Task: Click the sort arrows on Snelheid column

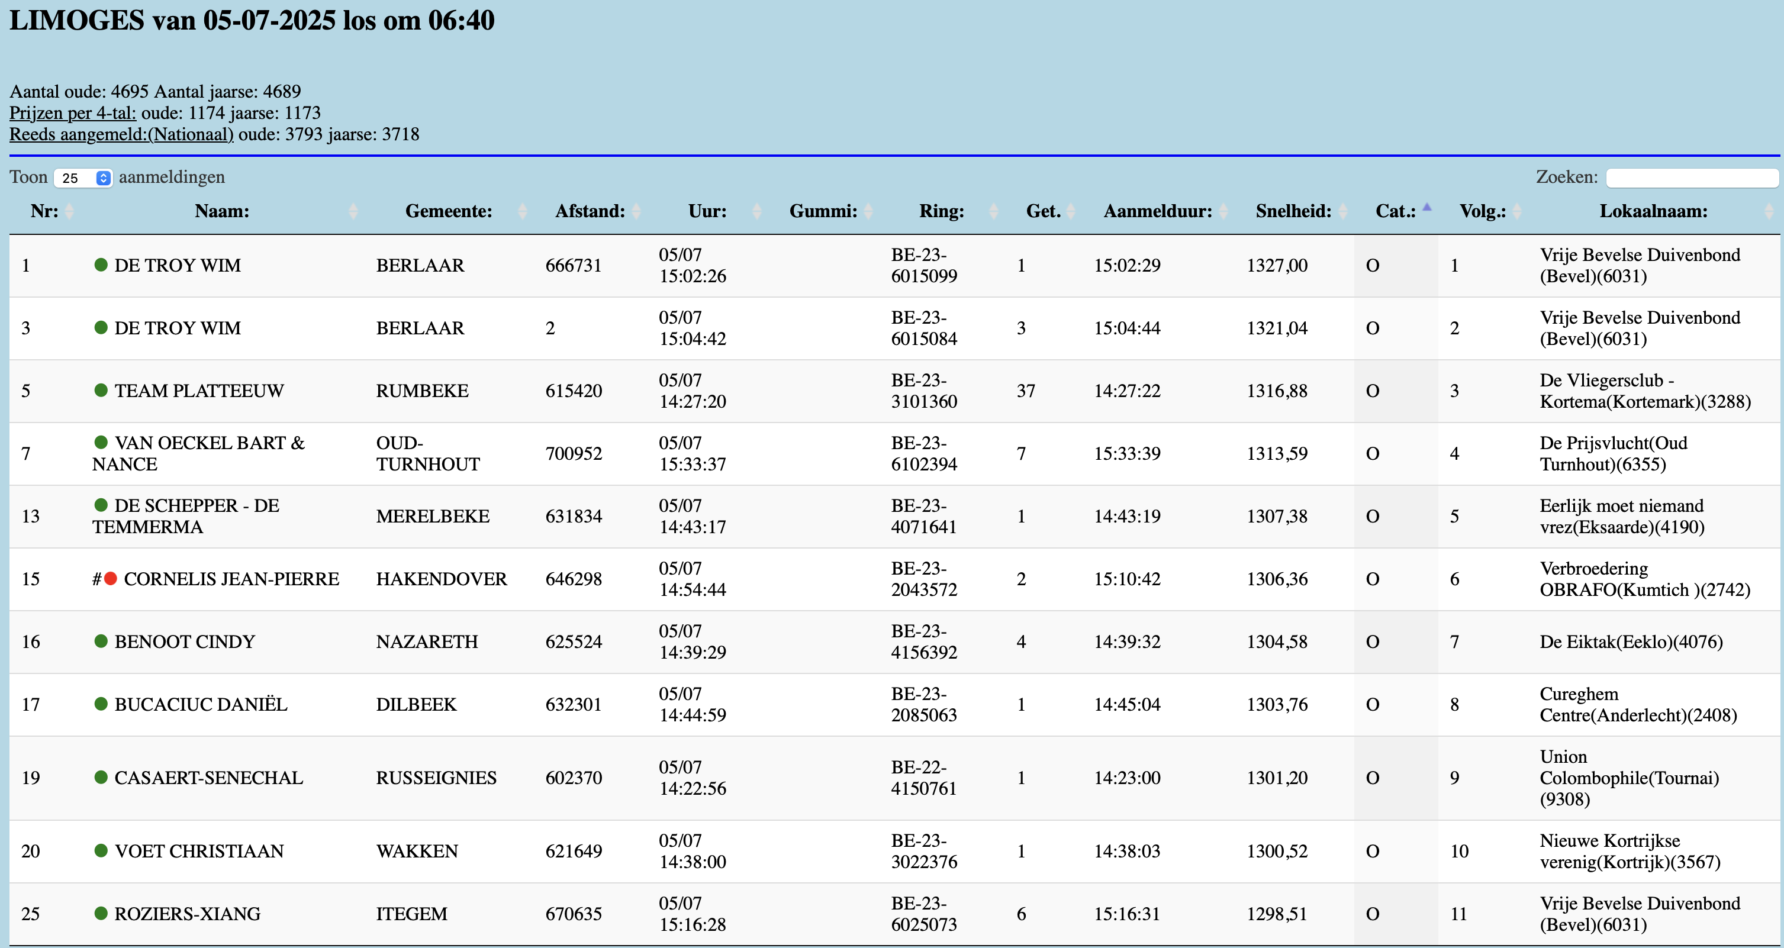Action: tap(1343, 211)
